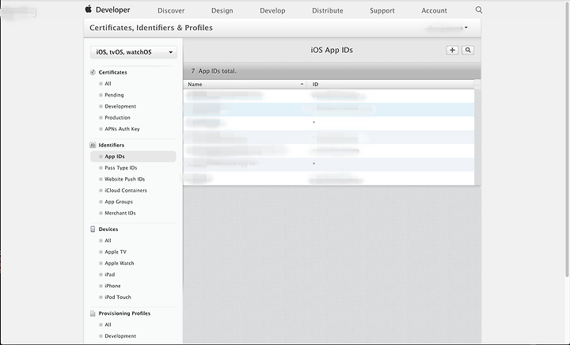This screenshot has width=570, height=345.
Task: Select All under Certificates
Action: pos(108,84)
